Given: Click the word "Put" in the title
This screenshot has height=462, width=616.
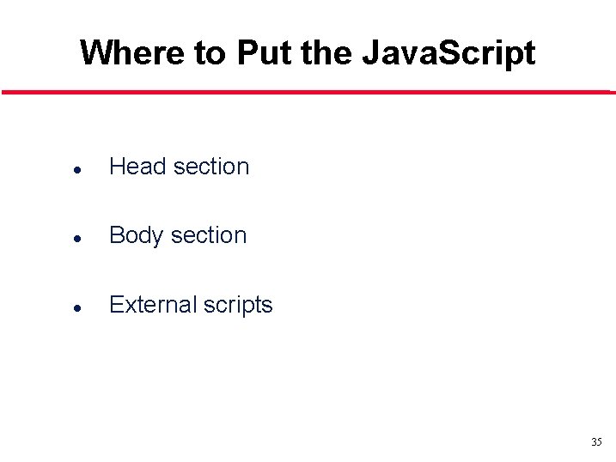Looking at the screenshot, I should coord(265,52).
